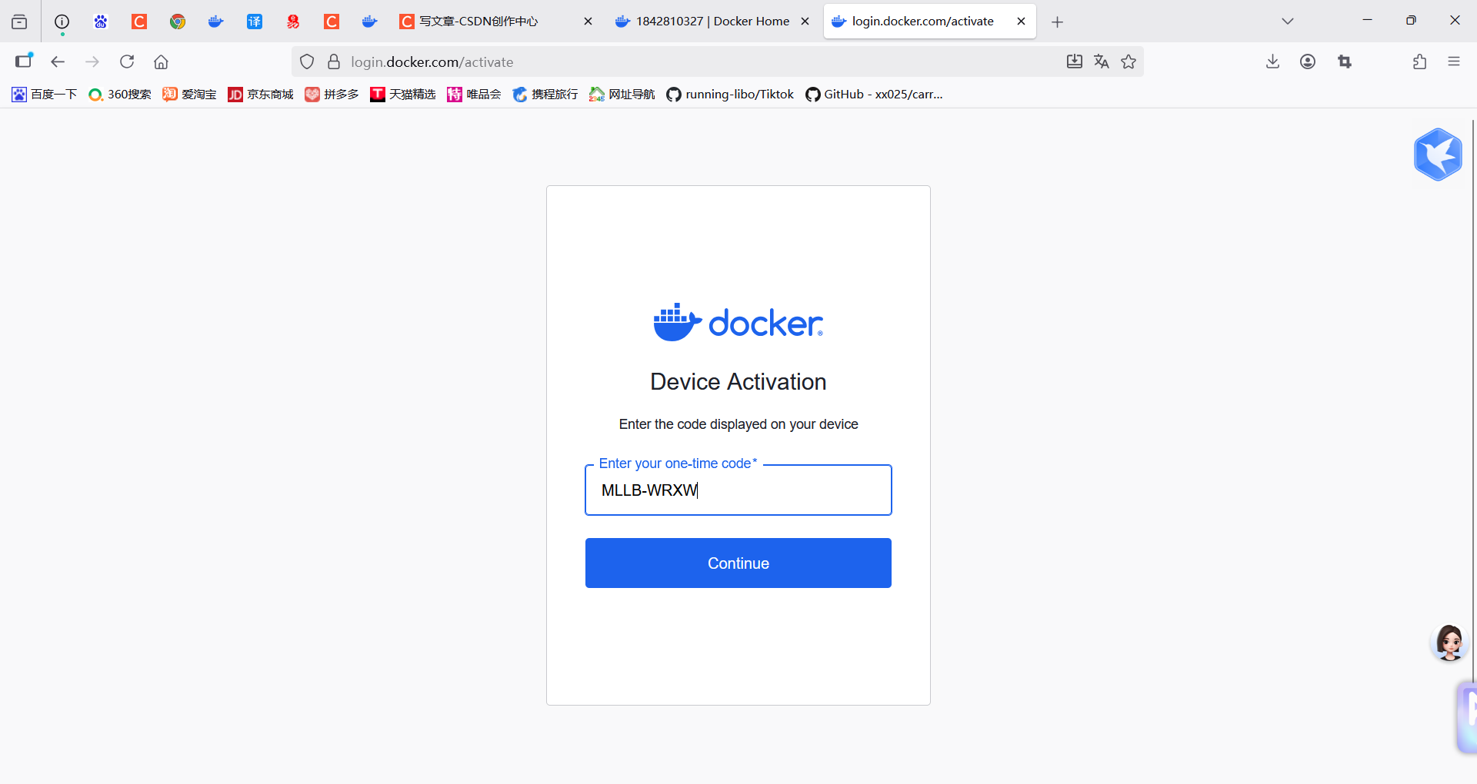Open 唯品会 bookmark
The image size is (1477, 784).
point(474,94)
